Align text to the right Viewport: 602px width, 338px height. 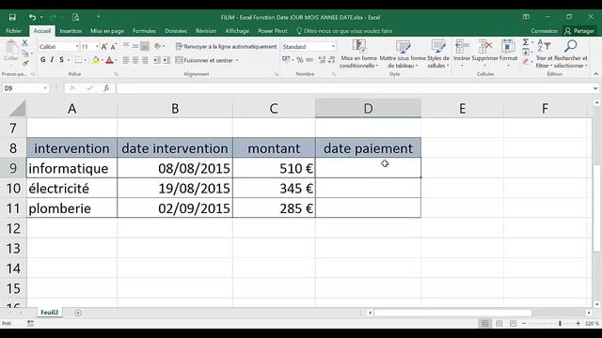[x=145, y=60]
